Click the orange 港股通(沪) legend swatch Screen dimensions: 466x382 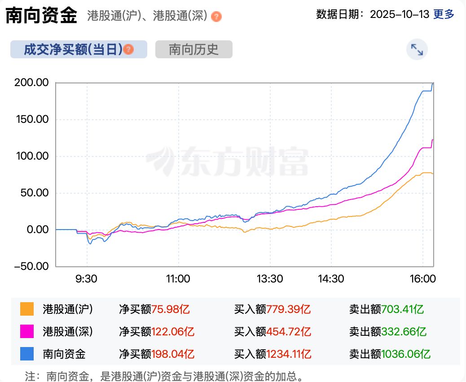27,309
